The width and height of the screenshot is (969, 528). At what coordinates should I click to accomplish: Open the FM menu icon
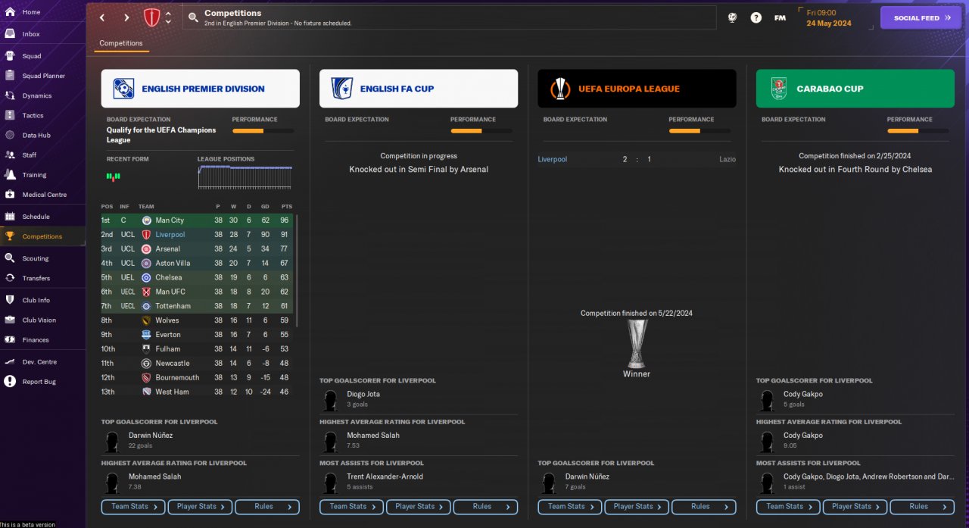point(780,17)
